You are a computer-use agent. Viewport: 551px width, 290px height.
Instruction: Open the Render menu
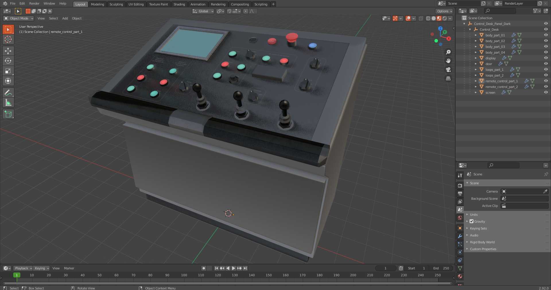(x=34, y=3)
